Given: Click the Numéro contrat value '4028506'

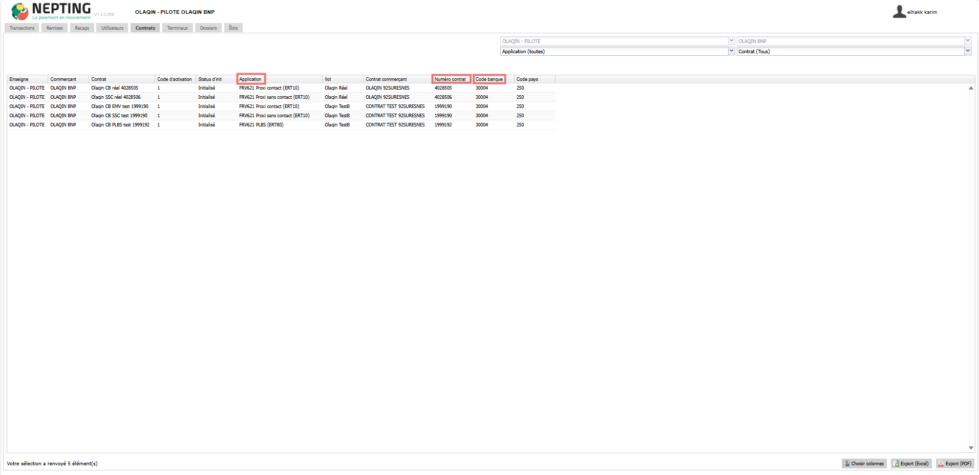Looking at the screenshot, I should [443, 97].
